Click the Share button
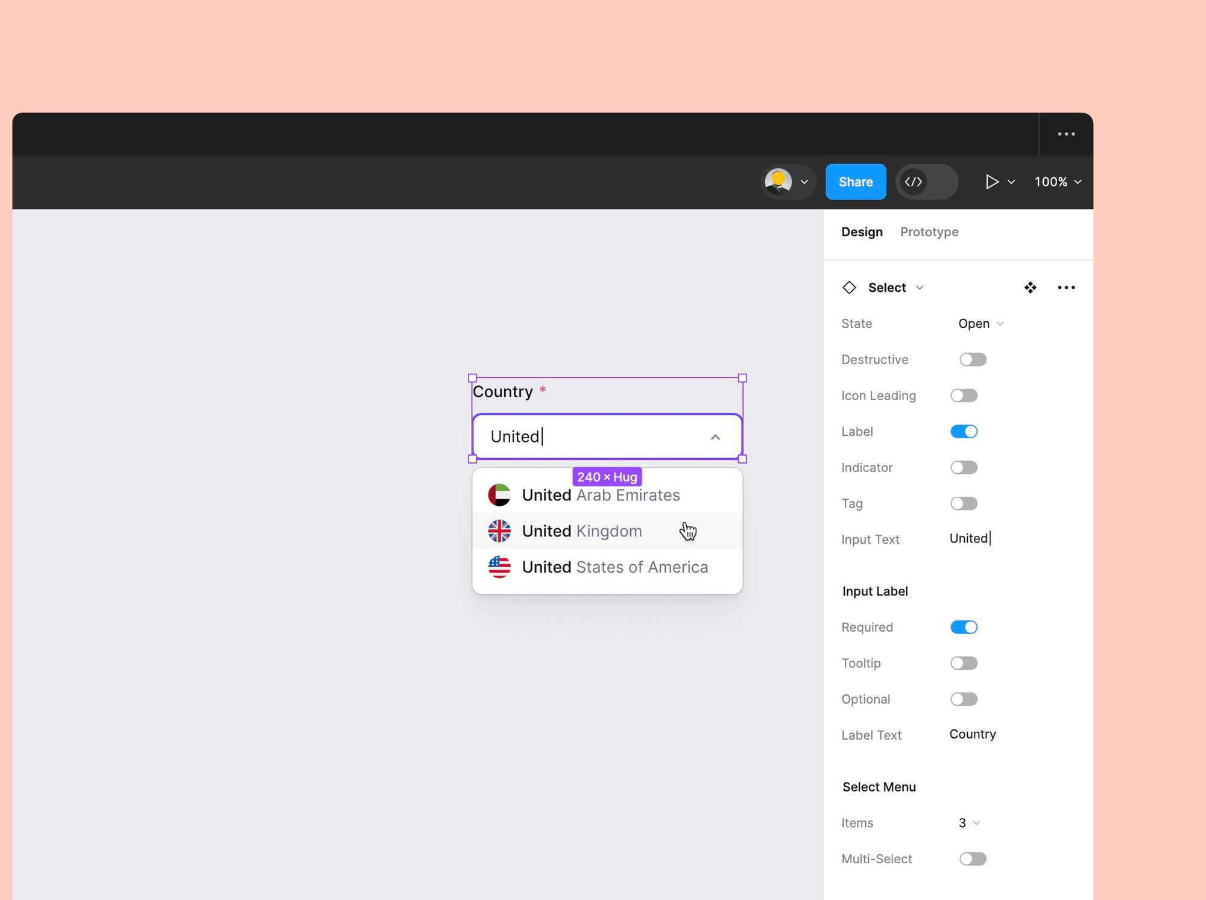 [856, 181]
